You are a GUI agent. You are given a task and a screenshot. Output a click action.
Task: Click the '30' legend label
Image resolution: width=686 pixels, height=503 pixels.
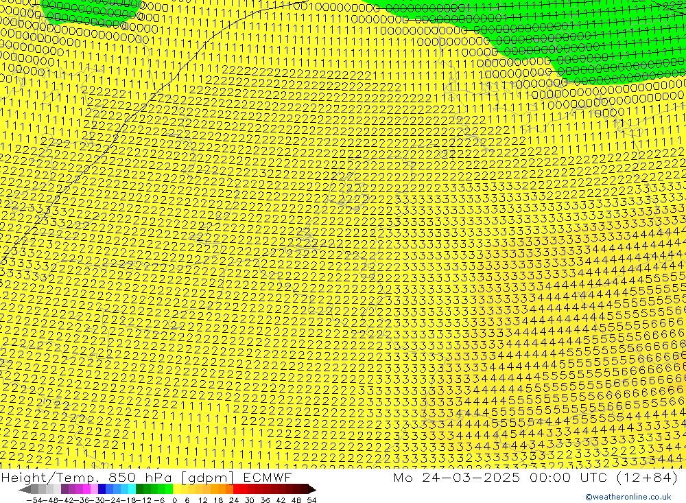pyautogui.click(x=250, y=500)
